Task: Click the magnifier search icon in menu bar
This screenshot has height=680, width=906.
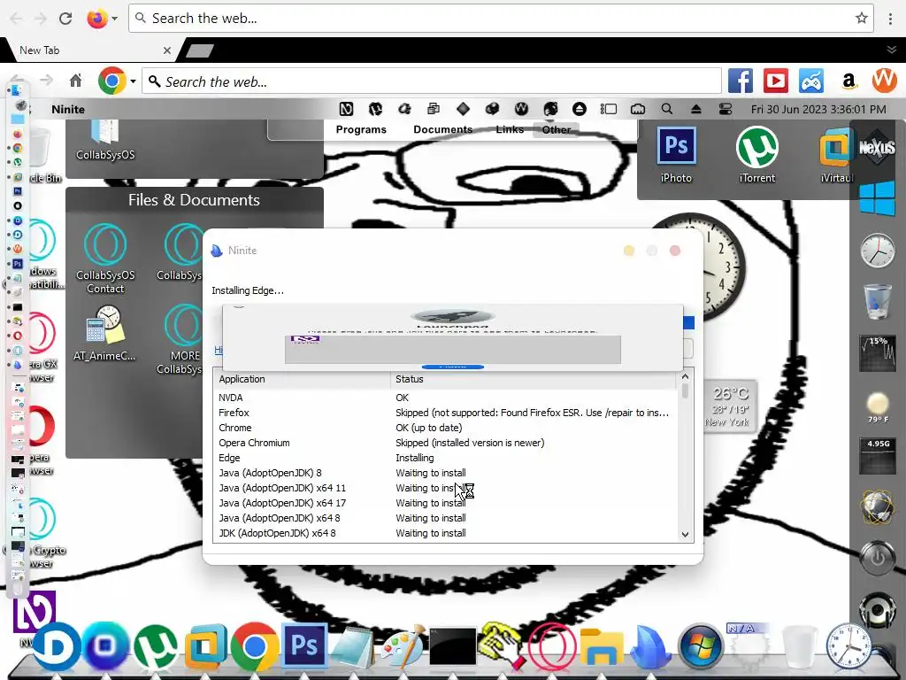Action: coord(667,109)
